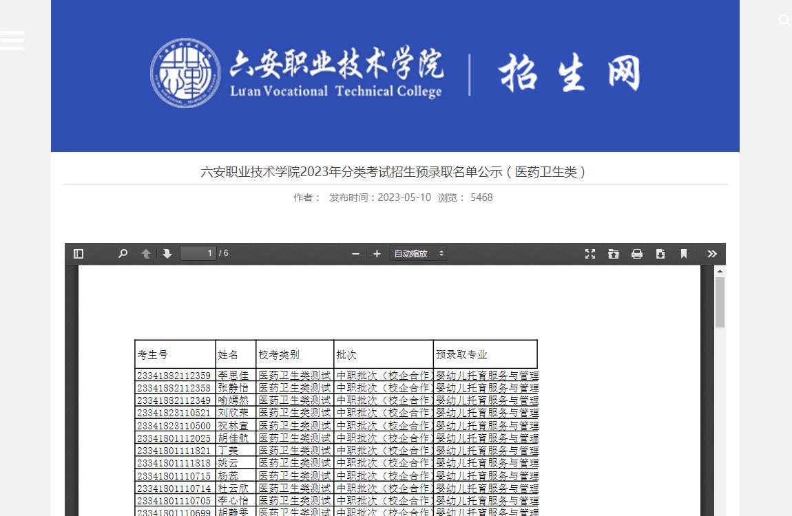The height and width of the screenshot is (516, 792).
Task: Click exam number 23341882112349
Action: pyautogui.click(x=174, y=400)
